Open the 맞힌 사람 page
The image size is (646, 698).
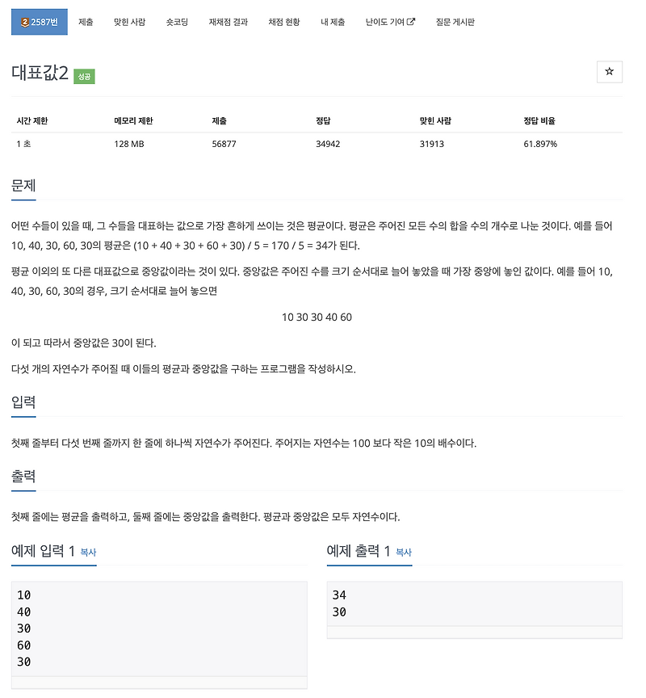129,23
